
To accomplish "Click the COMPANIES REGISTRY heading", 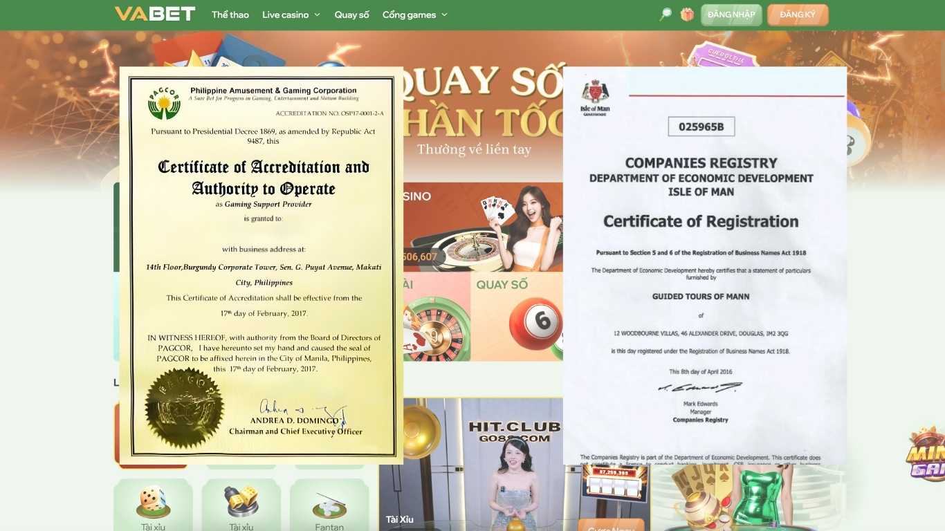I will [x=701, y=163].
